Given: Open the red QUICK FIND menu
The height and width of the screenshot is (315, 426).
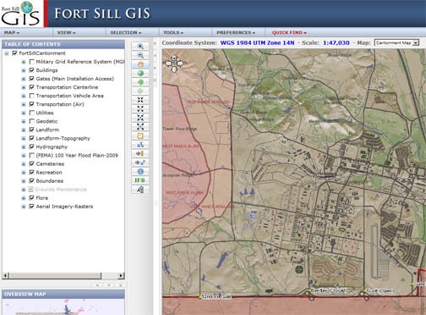Looking at the screenshot, I should click(x=289, y=32).
